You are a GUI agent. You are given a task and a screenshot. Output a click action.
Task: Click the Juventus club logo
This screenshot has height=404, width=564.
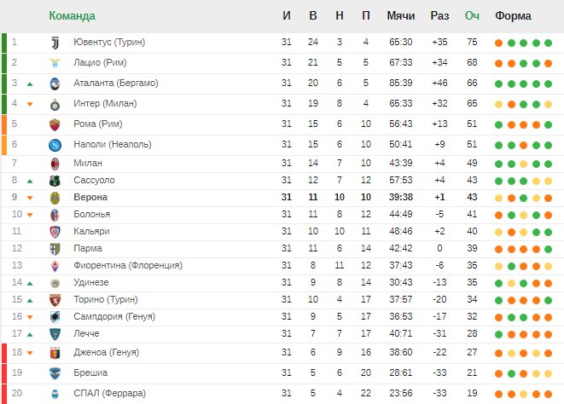click(55, 43)
